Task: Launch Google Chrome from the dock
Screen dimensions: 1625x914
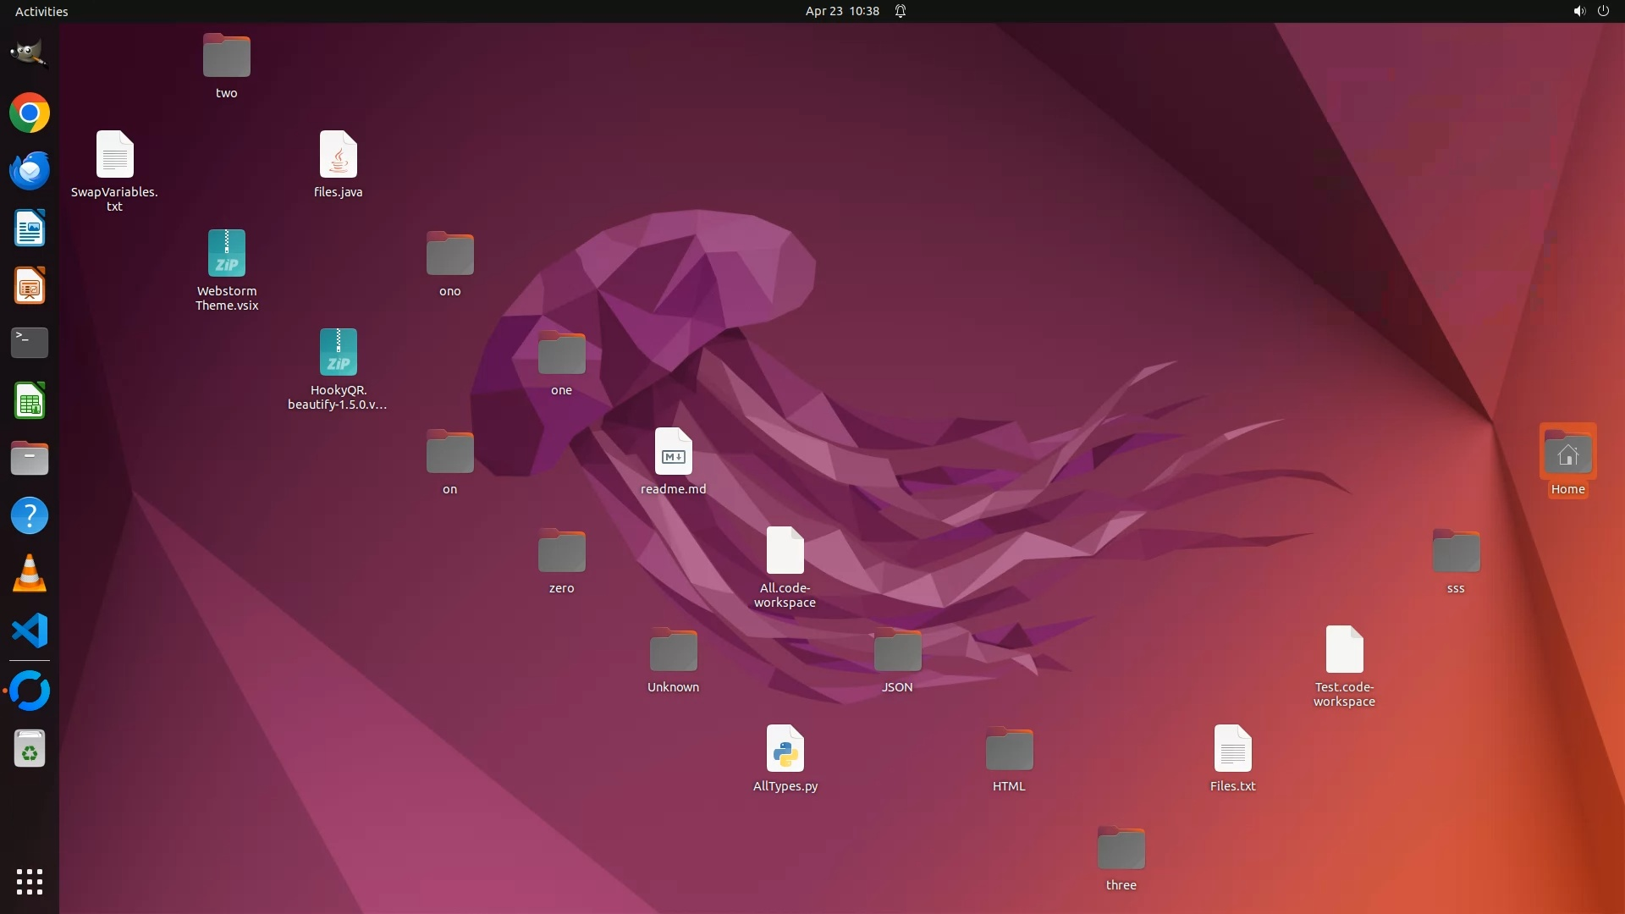Action: [30, 113]
